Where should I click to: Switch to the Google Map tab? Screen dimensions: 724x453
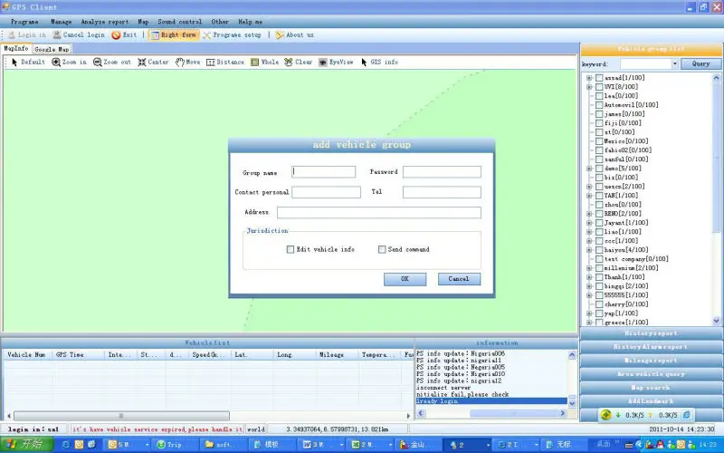52,49
